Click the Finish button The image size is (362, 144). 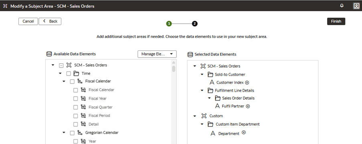coord(336,21)
